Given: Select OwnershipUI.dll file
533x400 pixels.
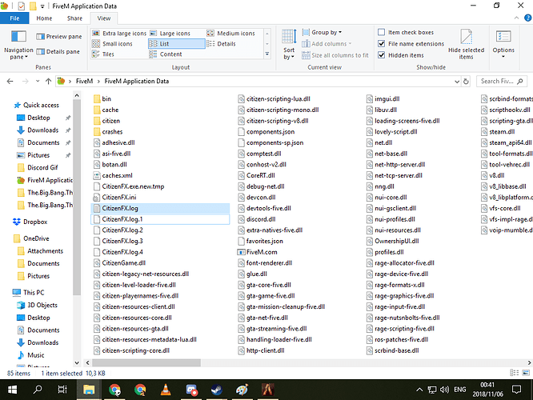Looking at the screenshot, I should point(393,241).
